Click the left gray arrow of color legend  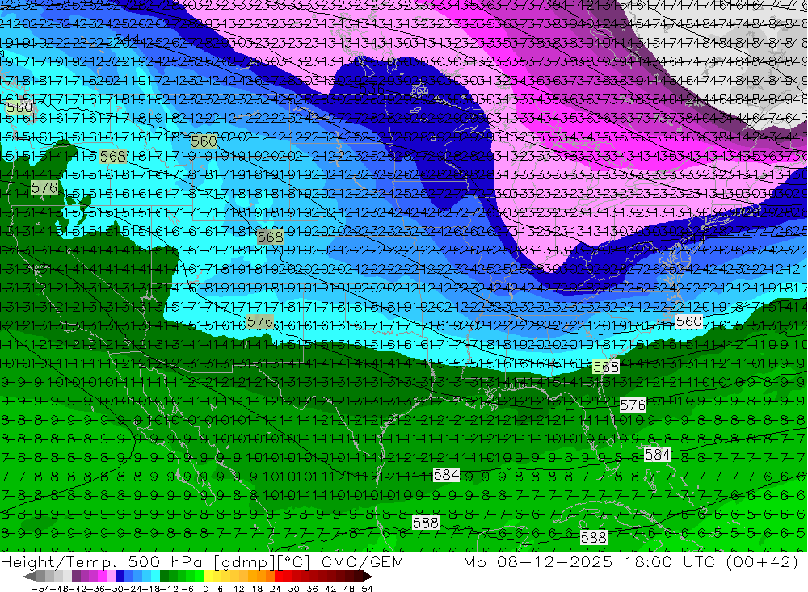(29, 576)
